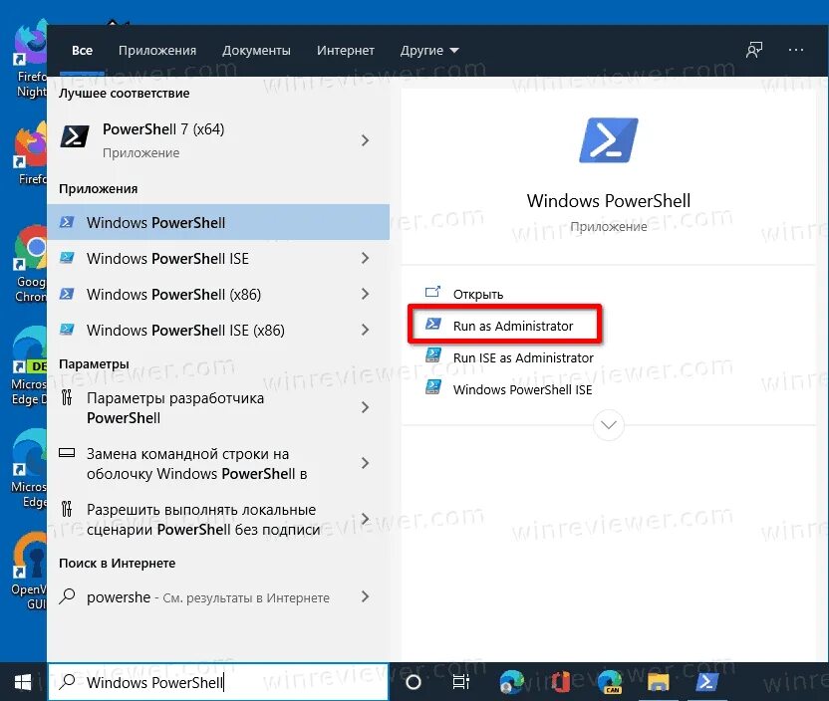
Task: Expand the Другие filter dropdown
Action: coord(429,51)
